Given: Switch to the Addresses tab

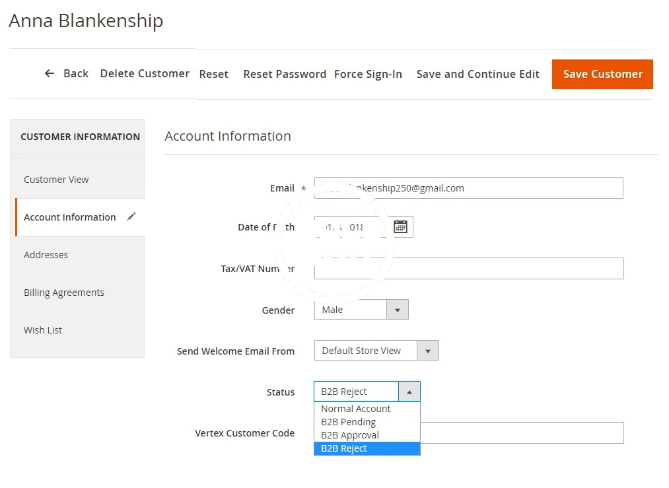Looking at the screenshot, I should [46, 255].
